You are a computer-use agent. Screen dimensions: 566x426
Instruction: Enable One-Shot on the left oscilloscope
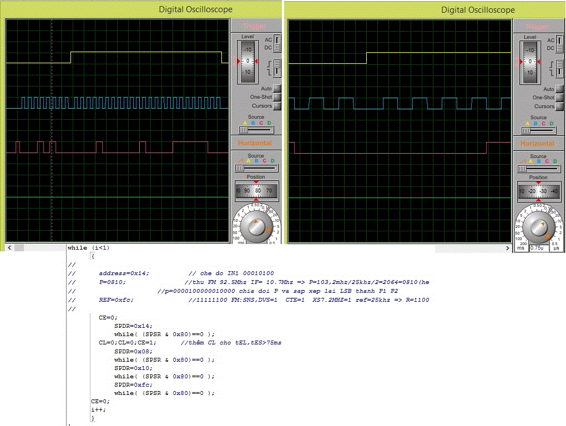pos(277,97)
